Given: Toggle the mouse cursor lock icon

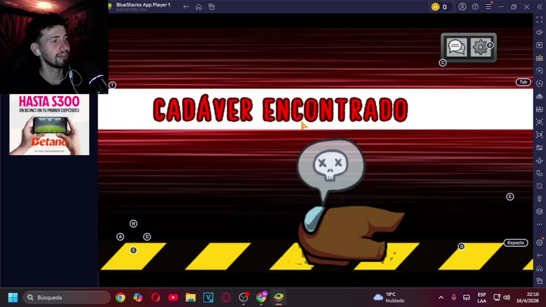Looking at the screenshot, I should 540,45.
